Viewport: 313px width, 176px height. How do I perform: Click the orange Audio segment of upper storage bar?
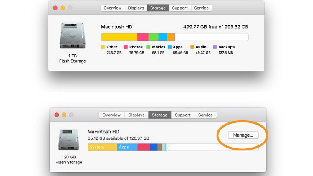point(171,37)
